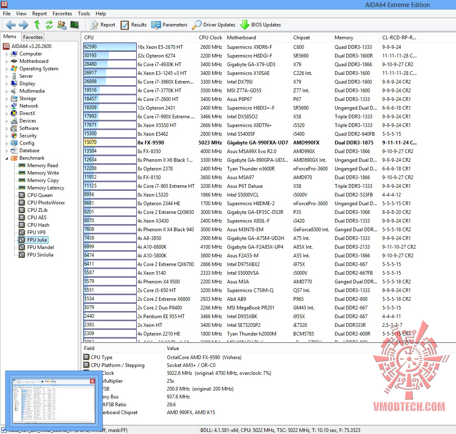
Task: Select the Devices tree icon
Action: [x=14, y=121]
